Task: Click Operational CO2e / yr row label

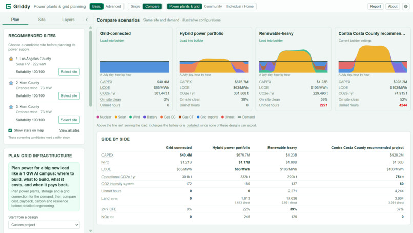Action: pos(118,177)
